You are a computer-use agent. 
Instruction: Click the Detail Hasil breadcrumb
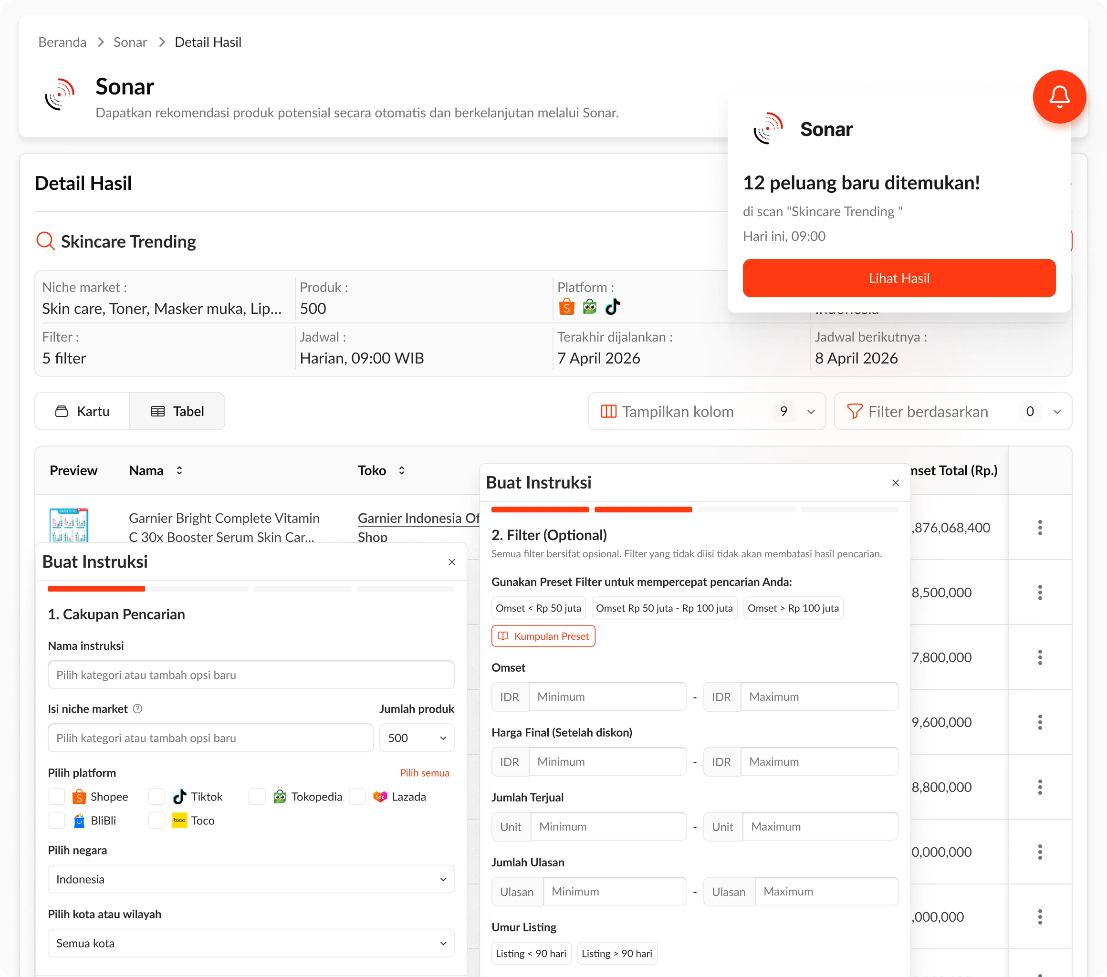(x=208, y=42)
